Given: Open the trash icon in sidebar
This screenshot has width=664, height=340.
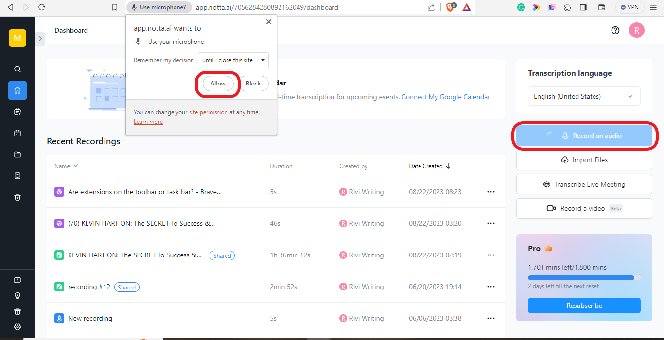Looking at the screenshot, I should click(x=17, y=197).
